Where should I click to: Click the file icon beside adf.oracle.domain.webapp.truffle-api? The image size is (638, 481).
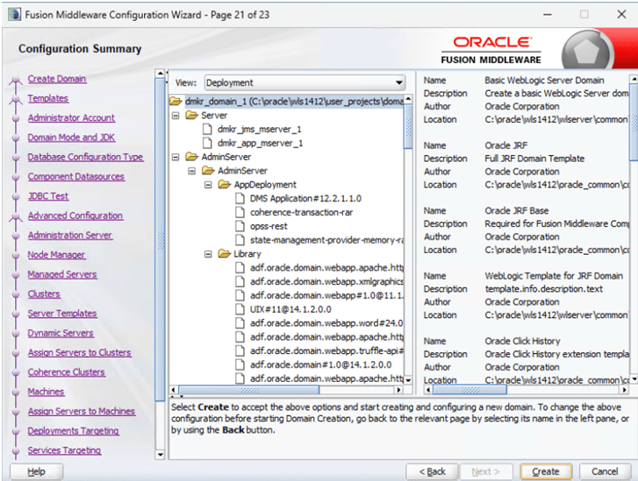click(240, 350)
